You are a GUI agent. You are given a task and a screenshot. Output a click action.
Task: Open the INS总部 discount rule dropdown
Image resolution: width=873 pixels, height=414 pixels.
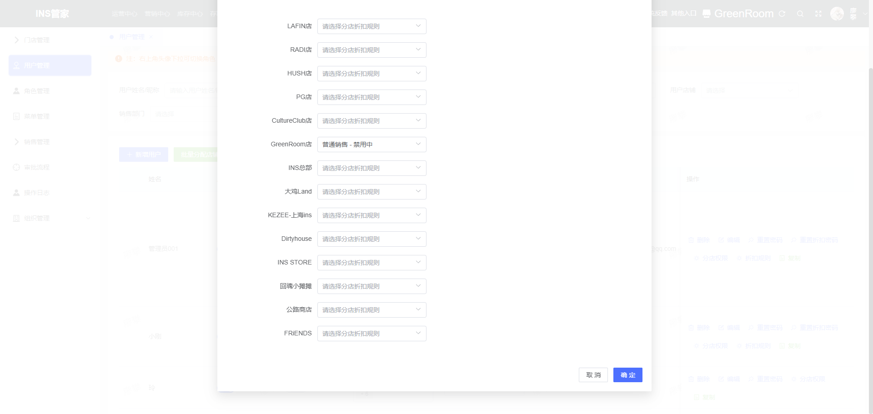pyautogui.click(x=371, y=168)
